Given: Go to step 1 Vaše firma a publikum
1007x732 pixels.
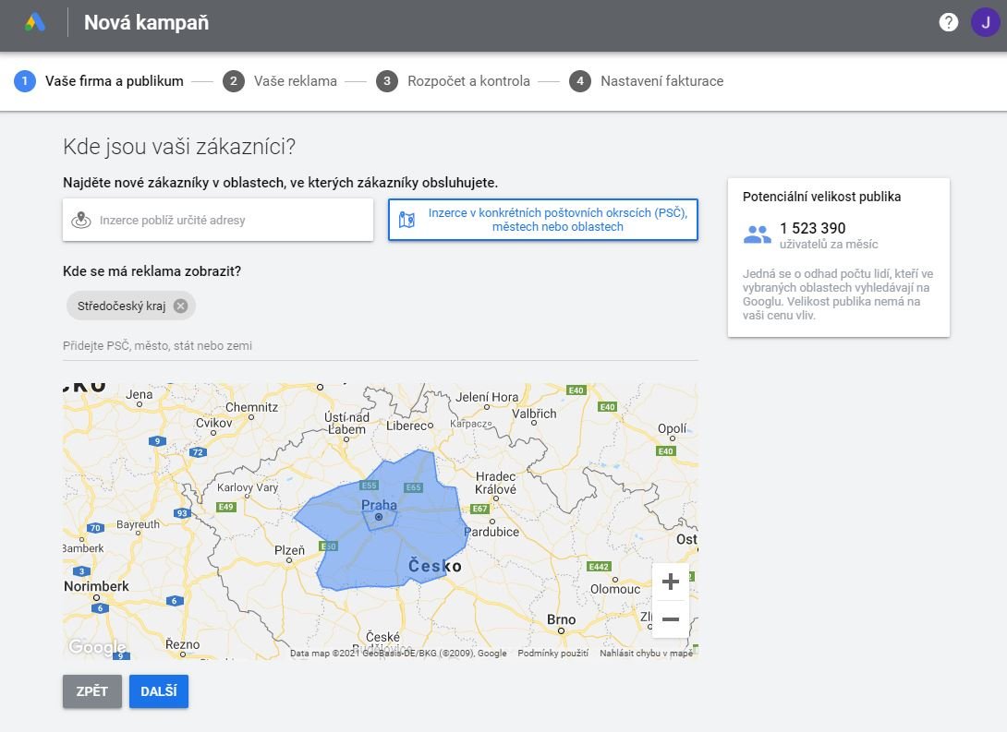Looking at the screenshot, I should tap(99, 81).
